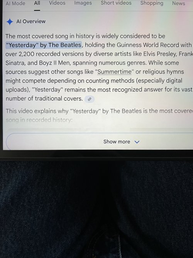Click the source link chip icon after "traditional covers."
Screen dimensions: 193x258
90,99
